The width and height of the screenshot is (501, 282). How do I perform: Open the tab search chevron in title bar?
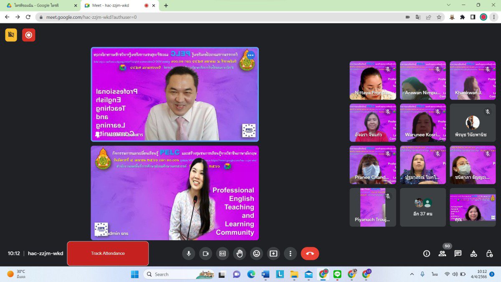point(449,5)
